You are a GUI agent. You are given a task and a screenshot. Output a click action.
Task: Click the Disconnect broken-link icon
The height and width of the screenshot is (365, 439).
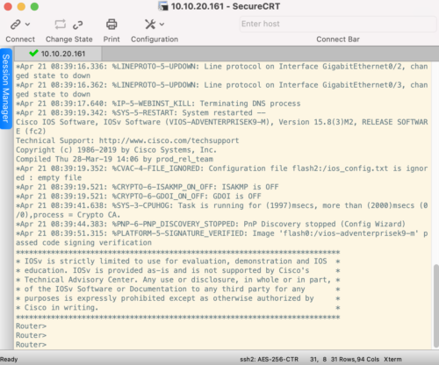tap(78, 25)
